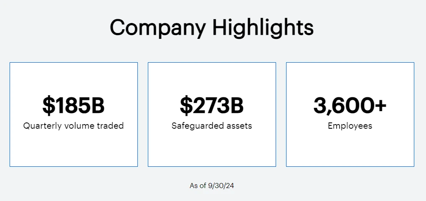
Task: Click the word "volume" in first card
Action: click(78, 126)
